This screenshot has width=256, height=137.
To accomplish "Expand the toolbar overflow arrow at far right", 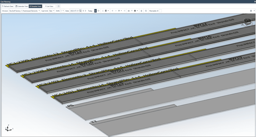I will pos(254,11).
